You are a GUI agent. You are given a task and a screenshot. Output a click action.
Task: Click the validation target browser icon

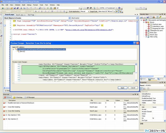119,8
